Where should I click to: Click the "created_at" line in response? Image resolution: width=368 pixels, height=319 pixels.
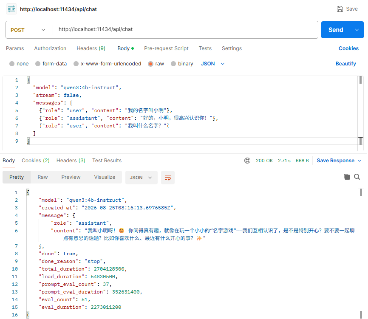[107, 208]
